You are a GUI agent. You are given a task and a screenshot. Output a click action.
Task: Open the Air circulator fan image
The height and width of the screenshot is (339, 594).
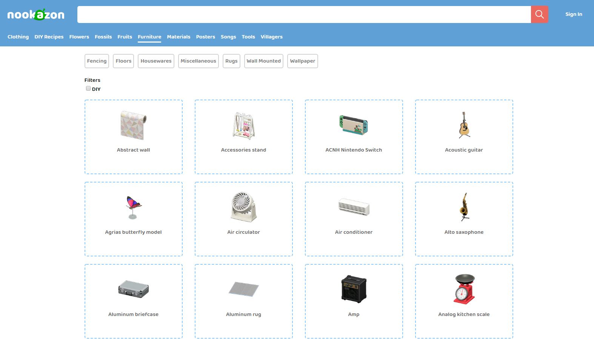point(243,207)
